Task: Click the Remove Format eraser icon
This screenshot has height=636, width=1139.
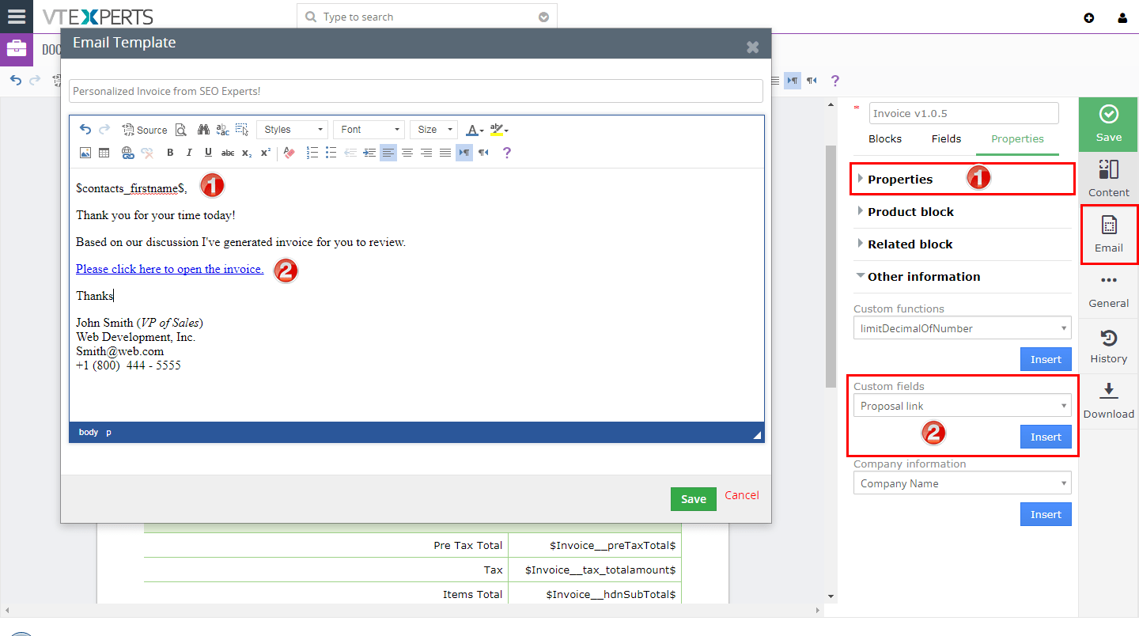Action: [x=289, y=152]
